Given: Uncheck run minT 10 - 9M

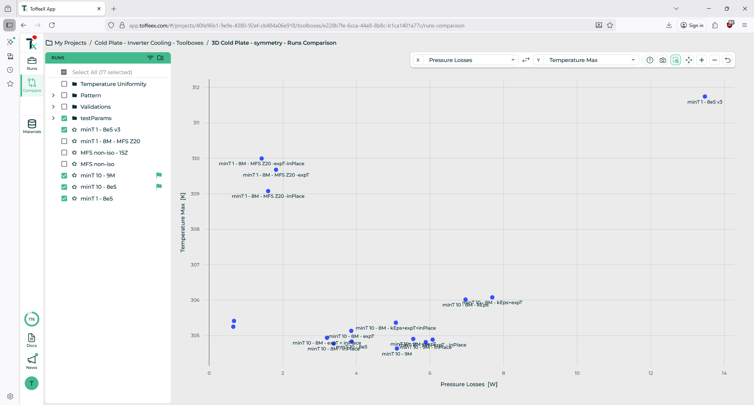Looking at the screenshot, I should coord(64,175).
